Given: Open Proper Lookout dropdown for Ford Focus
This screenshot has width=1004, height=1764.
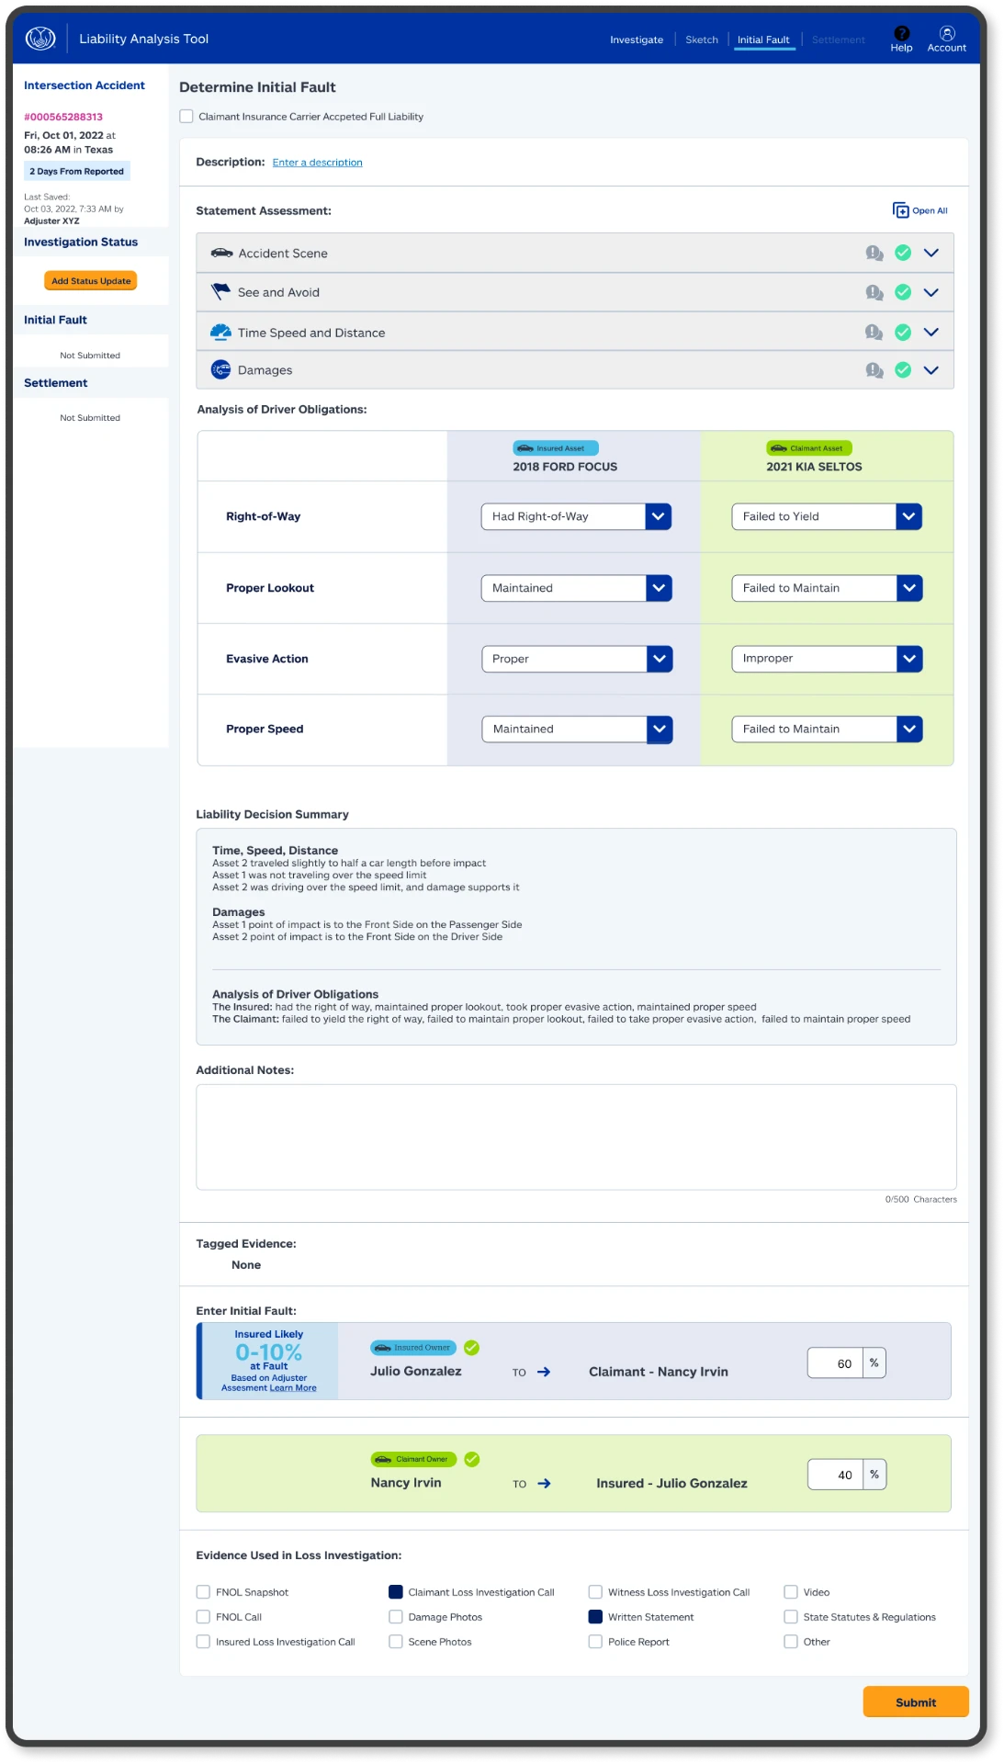Looking at the screenshot, I should tap(576, 588).
